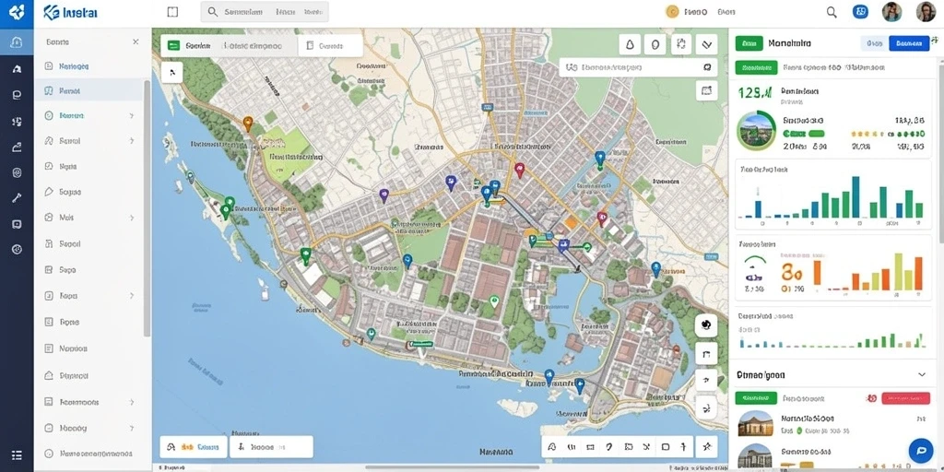
Task: Click the wrench icon in the dark sidebar
Action: 17,197
